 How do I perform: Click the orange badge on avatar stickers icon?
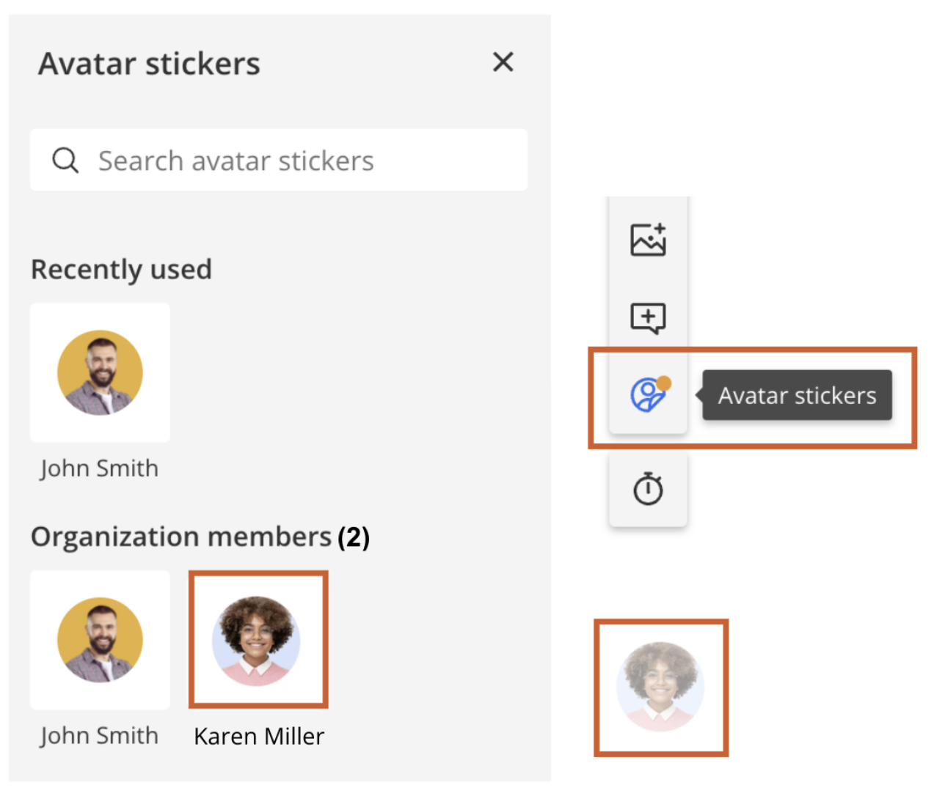pos(664,383)
